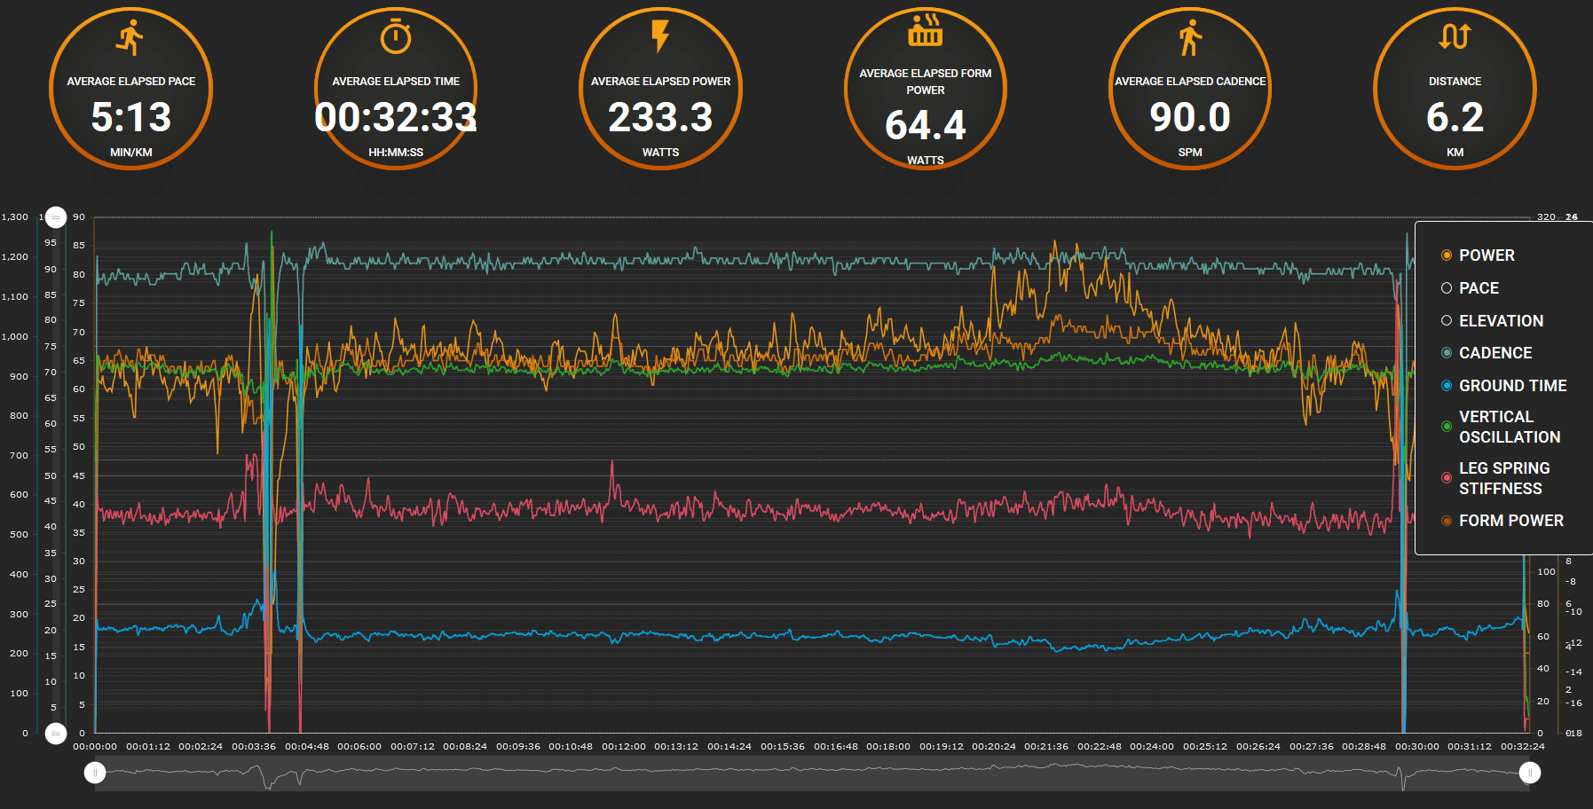Click the lightning bolt power icon
Screen dimensions: 1593x809
point(660,37)
